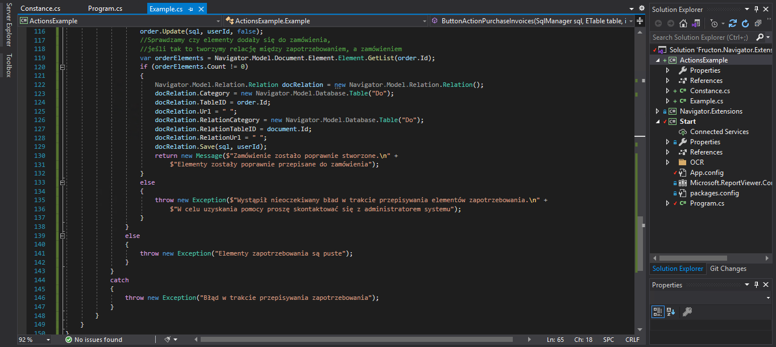Click the Search Solution Explorer field
The image size is (776, 347).
click(704, 37)
